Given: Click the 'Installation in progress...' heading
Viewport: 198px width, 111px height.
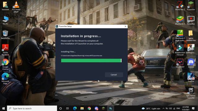Looking at the screenshot, I should tap(81, 36).
